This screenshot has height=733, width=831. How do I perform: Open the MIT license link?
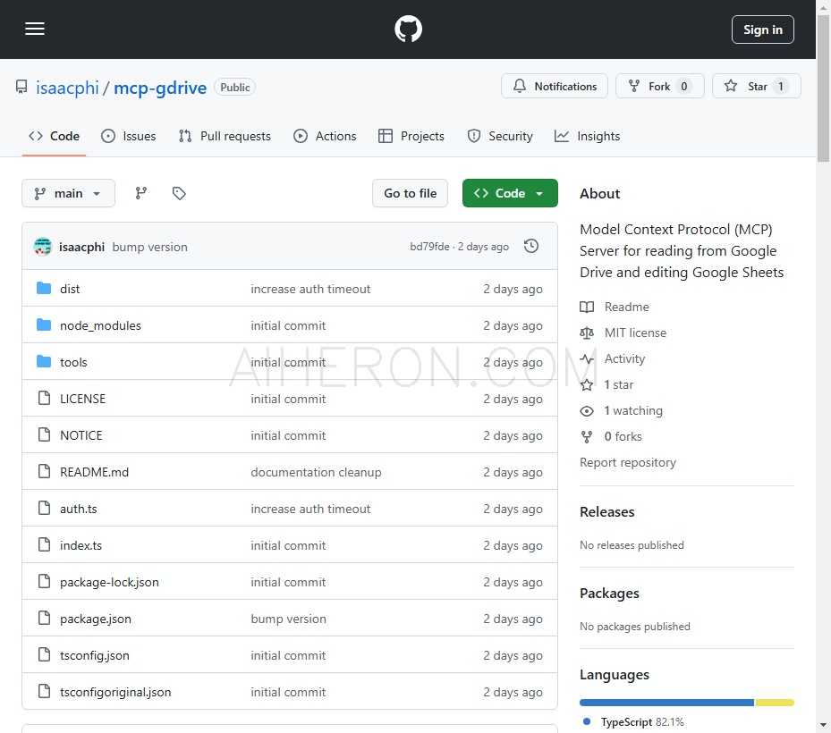click(635, 333)
